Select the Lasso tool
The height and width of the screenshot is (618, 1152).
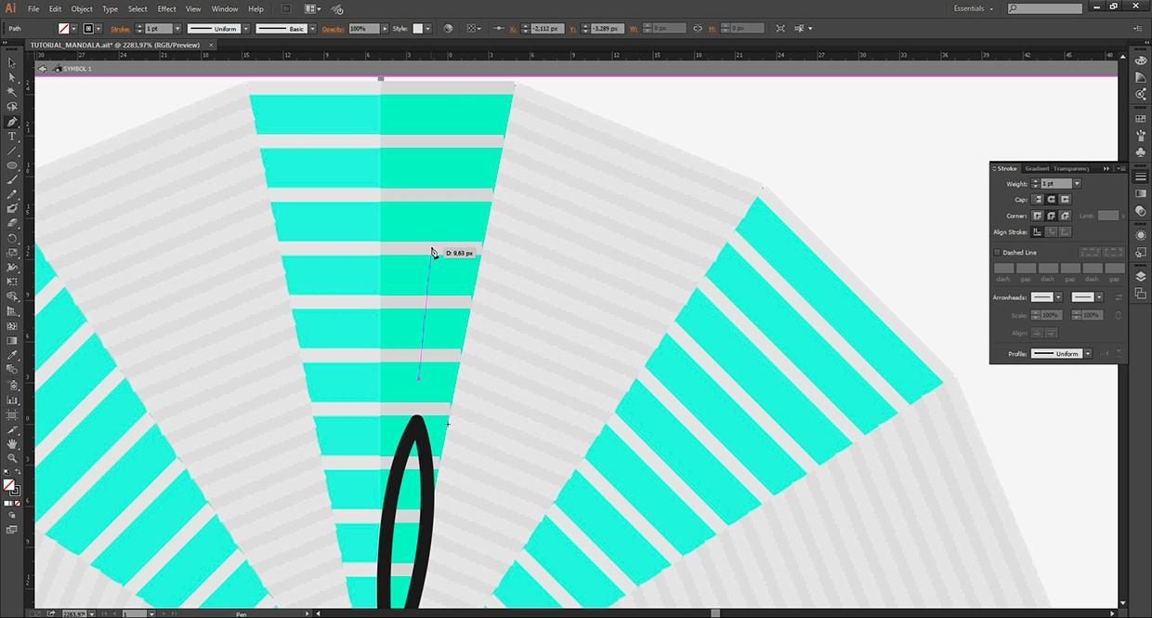pos(12,107)
